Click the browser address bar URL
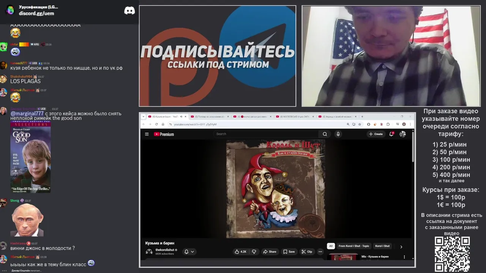The width and height of the screenshot is (486, 273). pyautogui.click(x=195, y=124)
